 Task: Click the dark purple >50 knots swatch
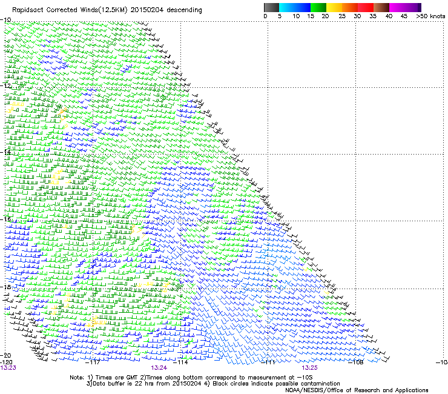click(x=419, y=7)
